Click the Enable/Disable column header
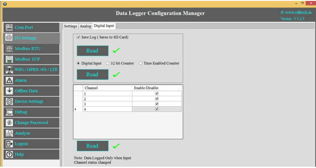Viewport: 316px width, 168px height. (157, 88)
